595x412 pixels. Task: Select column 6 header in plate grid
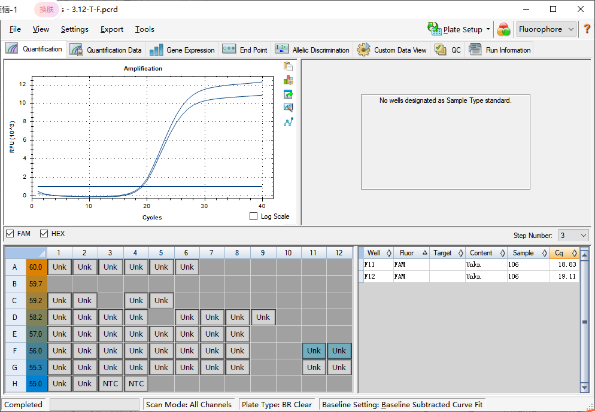click(187, 253)
